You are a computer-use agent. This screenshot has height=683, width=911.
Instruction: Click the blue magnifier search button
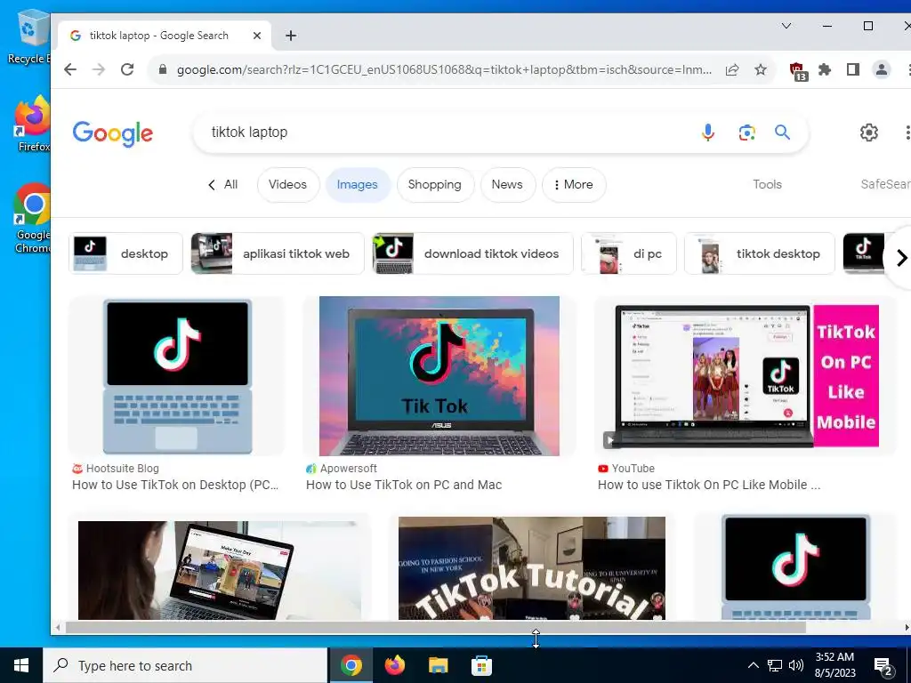(783, 133)
